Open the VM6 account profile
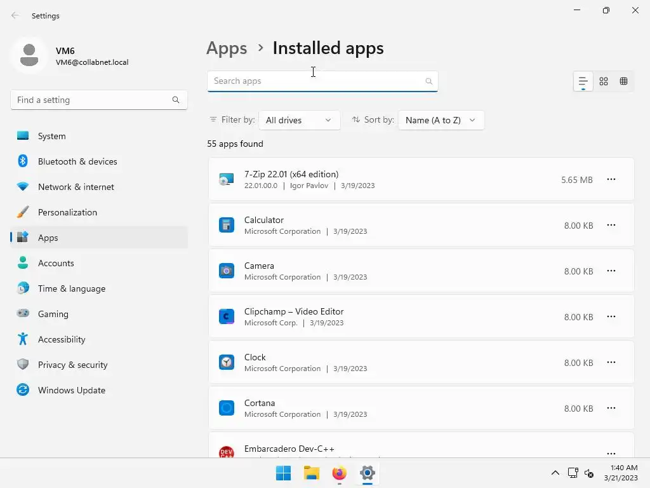 point(70,56)
